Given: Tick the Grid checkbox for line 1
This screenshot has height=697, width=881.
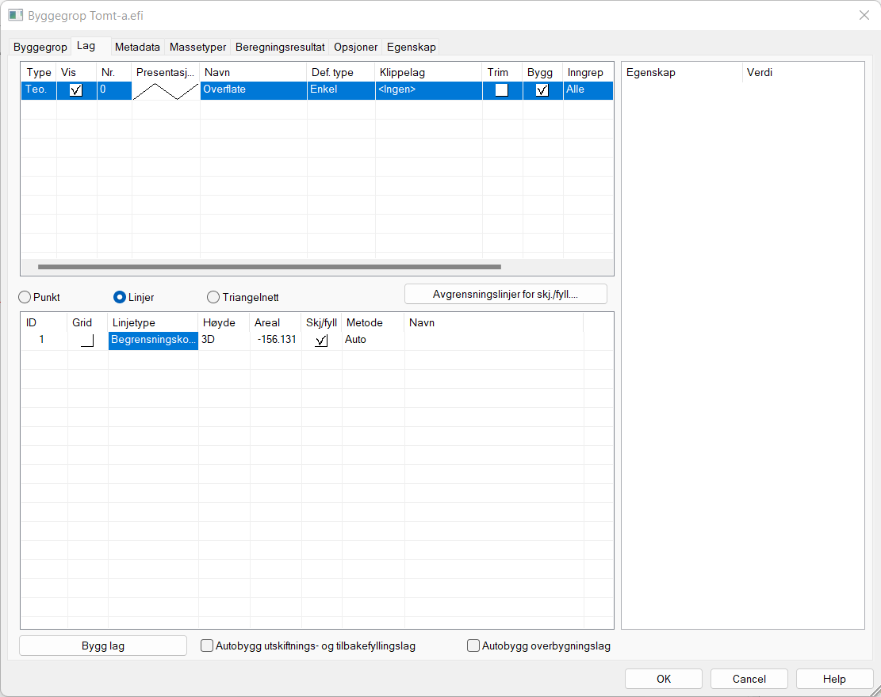Looking at the screenshot, I should [x=87, y=341].
